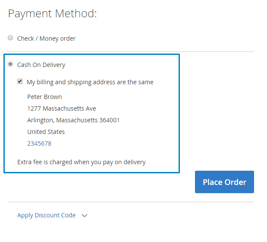Click the United States country text
The image size is (267, 242).
46,132
